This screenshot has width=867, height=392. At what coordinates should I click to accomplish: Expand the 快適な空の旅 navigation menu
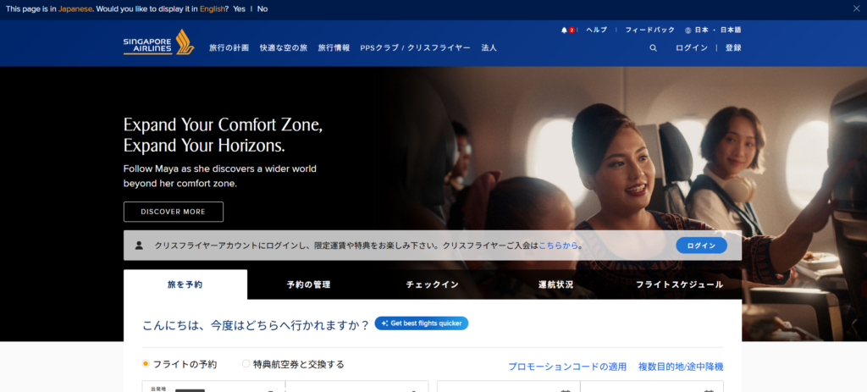(284, 48)
